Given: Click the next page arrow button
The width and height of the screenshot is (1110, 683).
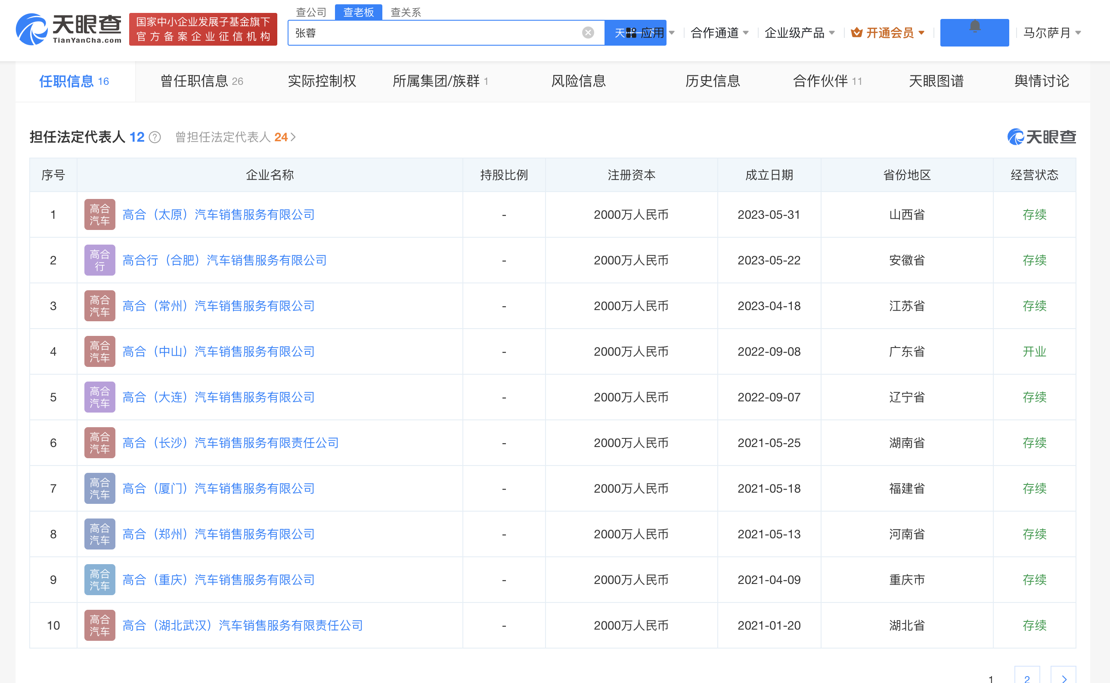Looking at the screenshot, I should point(1063,676).
